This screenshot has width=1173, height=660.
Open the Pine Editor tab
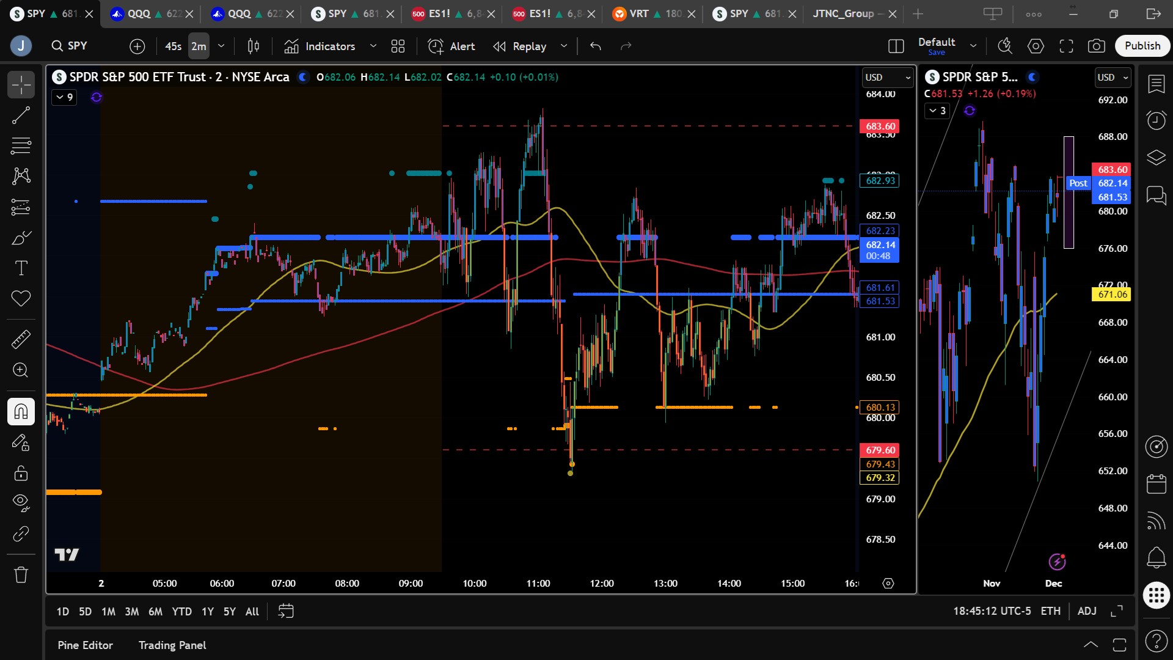[x=85, y=645]
